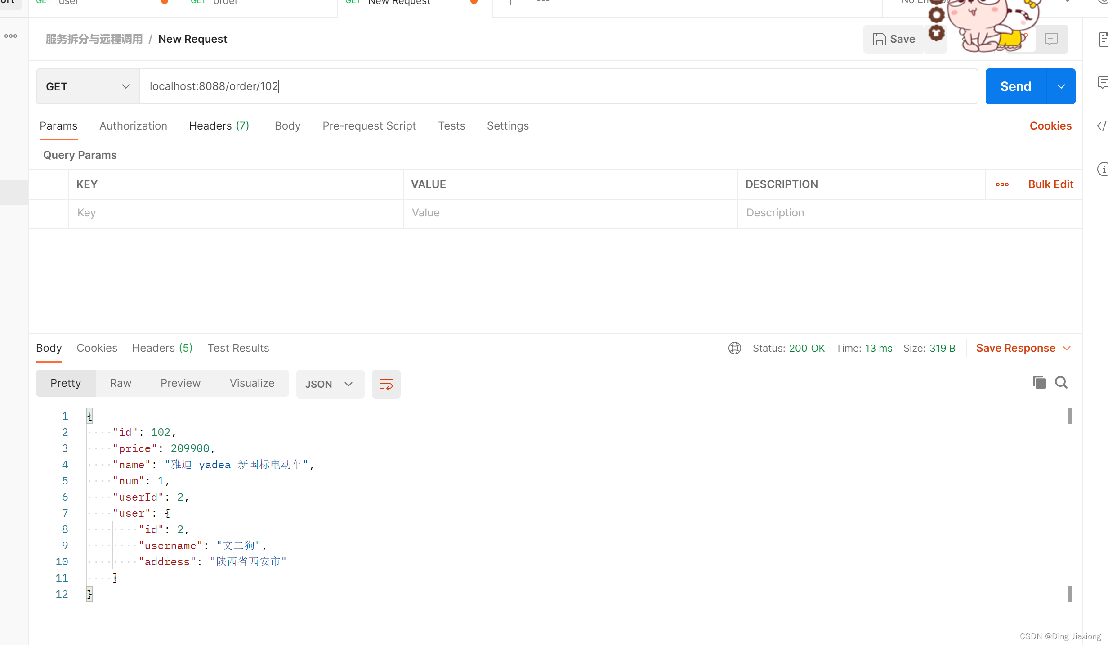Click the Save disk icon
This screenshot has width=1108, height=645.
[x=879, y=39]
